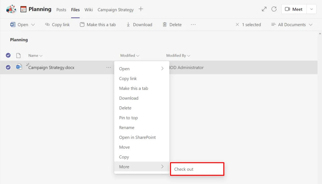Click Download in the command bar
Viewport: 322px width, 184px height.
[x=139, y=25]
